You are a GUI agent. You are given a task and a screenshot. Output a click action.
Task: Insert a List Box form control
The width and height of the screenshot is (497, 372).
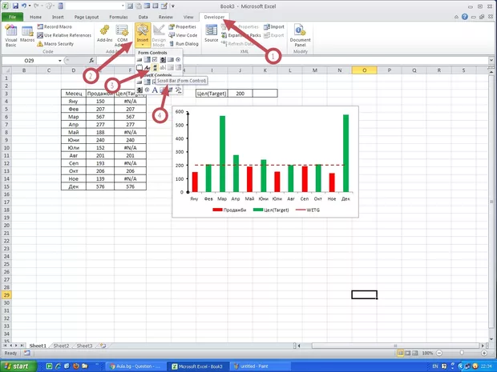[x=171, y=59]
